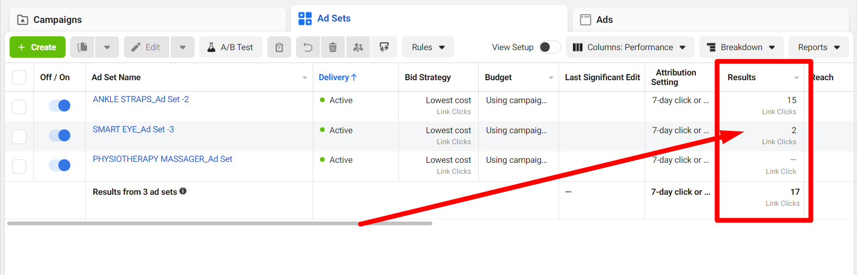This screenshot has width=857, height=275.
Task: Open the Breakdown dropdown
Action: tap(741, 47)
